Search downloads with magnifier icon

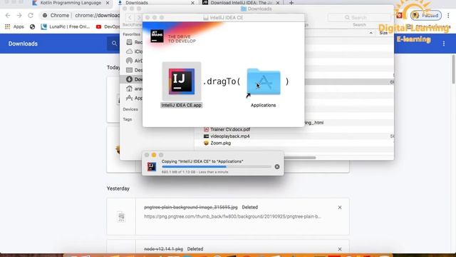click(114, 44)
